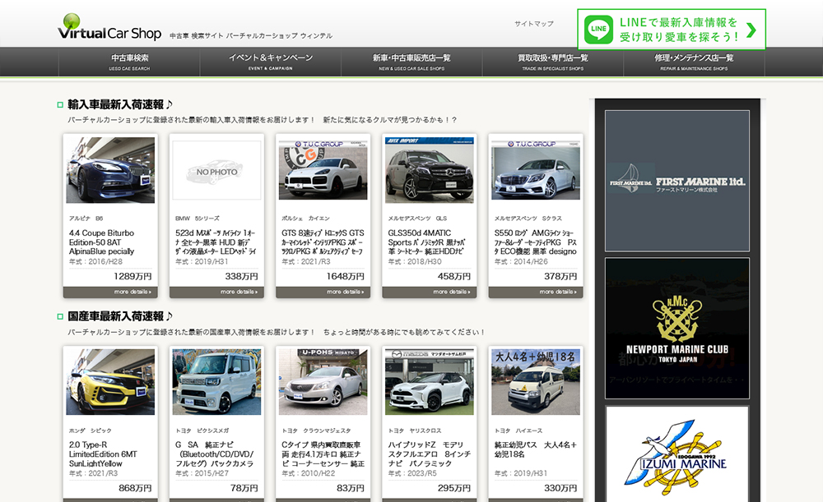Click the blue Alpina B6 car photo
823x502 pixels.
[110, 170]
